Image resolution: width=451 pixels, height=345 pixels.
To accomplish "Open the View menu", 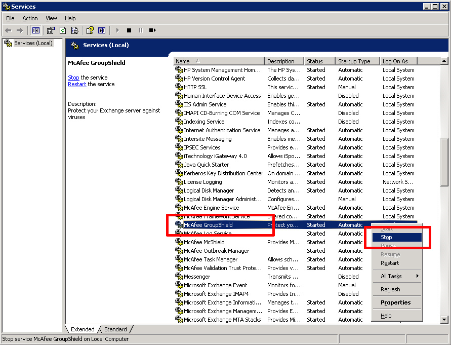I will tap(51, 18).
